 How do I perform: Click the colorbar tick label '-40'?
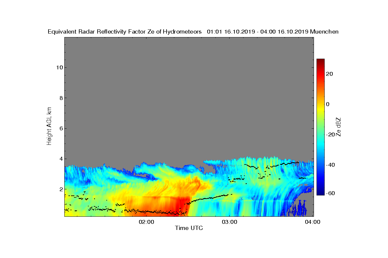click(329, 165)
